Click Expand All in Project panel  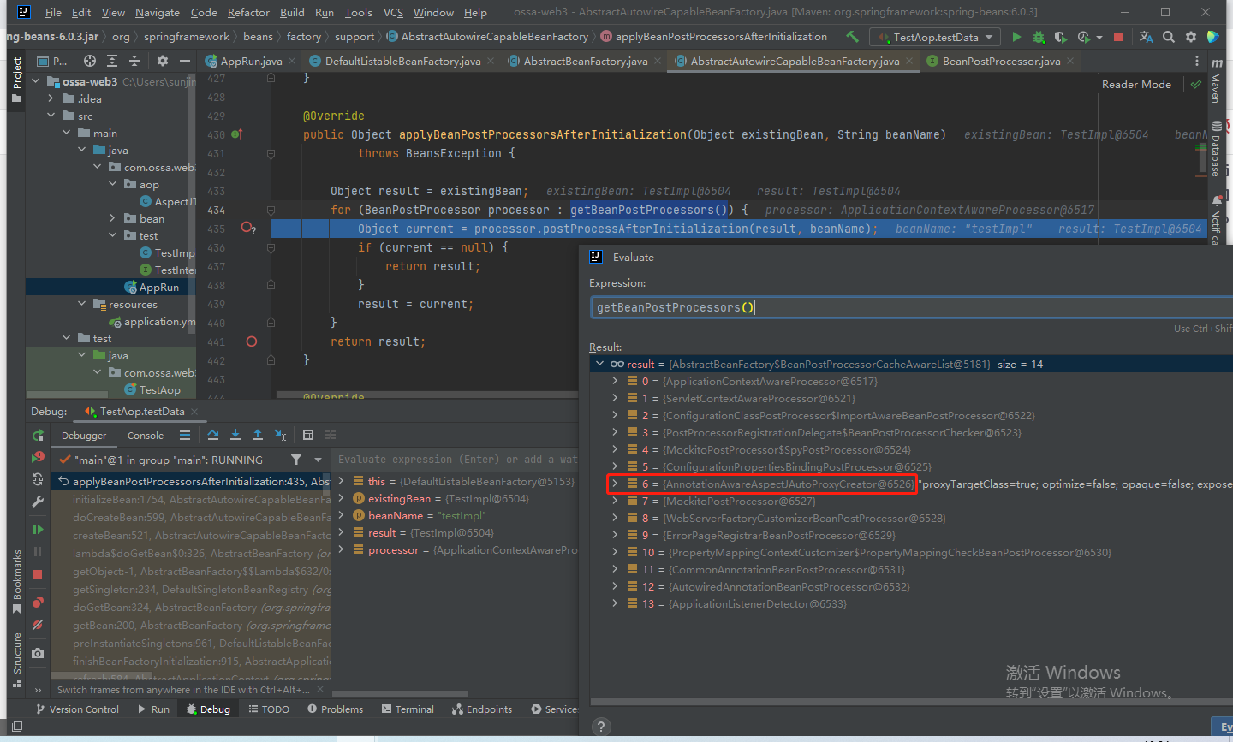click(x=112, y=61)
